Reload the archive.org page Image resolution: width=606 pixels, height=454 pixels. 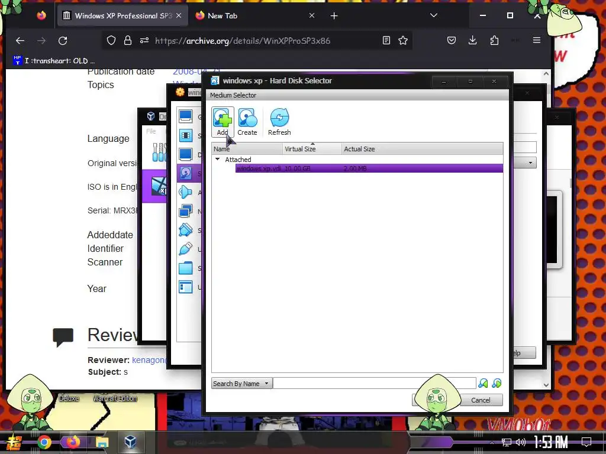click(x=63, y=41)
